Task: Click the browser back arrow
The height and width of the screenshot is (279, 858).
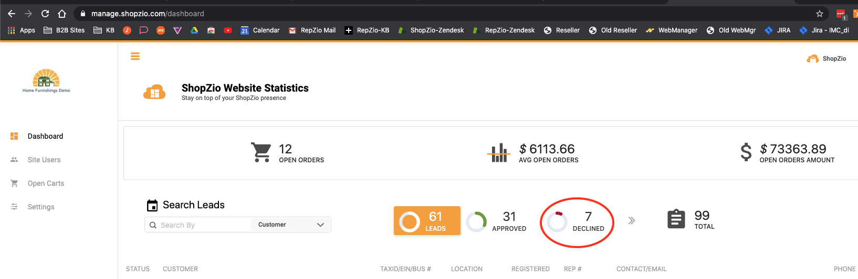Action: coord(12,14)
